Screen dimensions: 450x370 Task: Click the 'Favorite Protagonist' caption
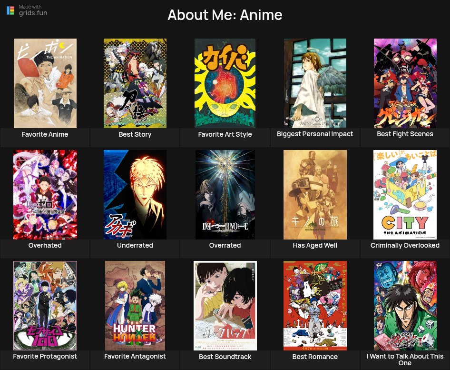[x=45, y=356]
